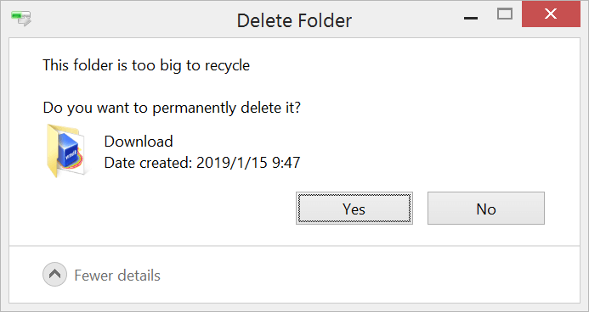Viewport: 589px width, 312px height.
Task: Click the permanently delete question text
Action: (x=172, y=108)
